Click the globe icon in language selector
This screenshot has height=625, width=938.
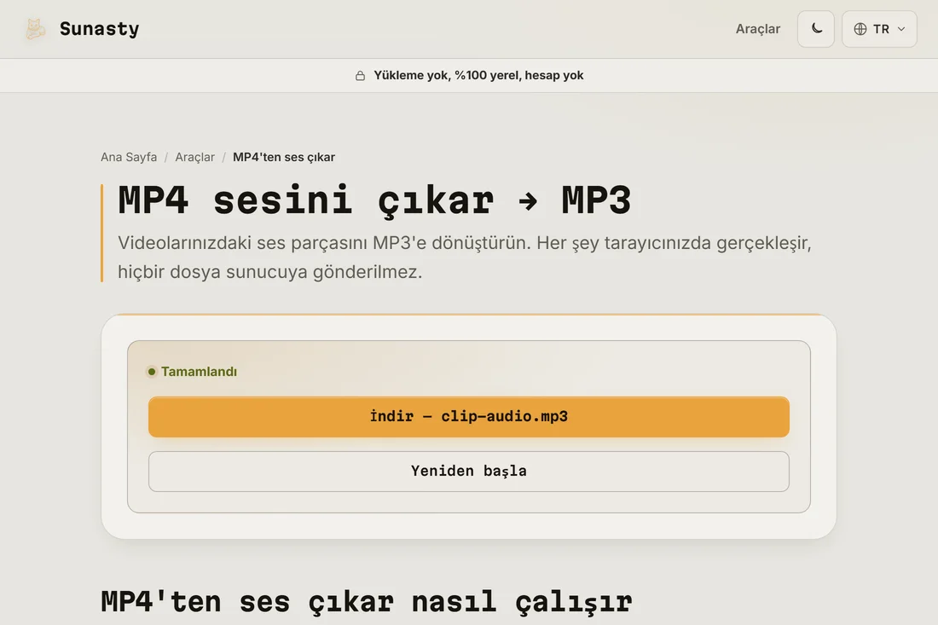click(860, 29)
